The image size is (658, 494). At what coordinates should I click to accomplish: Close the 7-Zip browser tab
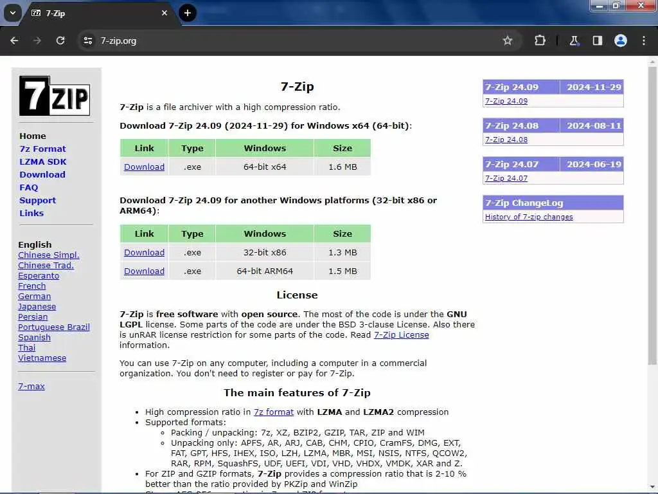(164, 13)
